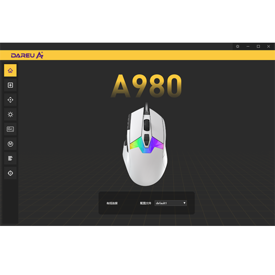The width and height of the screenshot is (275, 275).
Task: Select the four-arrow DPI settings icon
Action: coord(10,100)
